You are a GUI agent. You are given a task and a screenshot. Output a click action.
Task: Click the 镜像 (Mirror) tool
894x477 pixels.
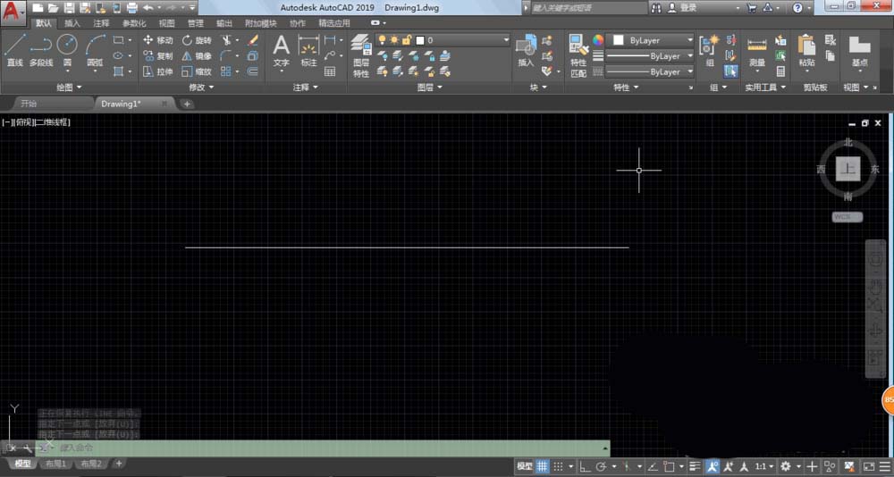click(197, 55)
